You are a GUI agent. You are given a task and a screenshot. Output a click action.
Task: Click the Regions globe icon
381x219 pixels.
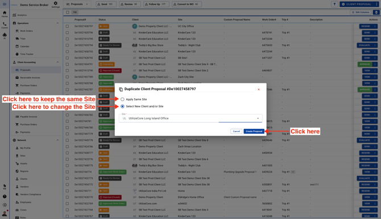17,171
